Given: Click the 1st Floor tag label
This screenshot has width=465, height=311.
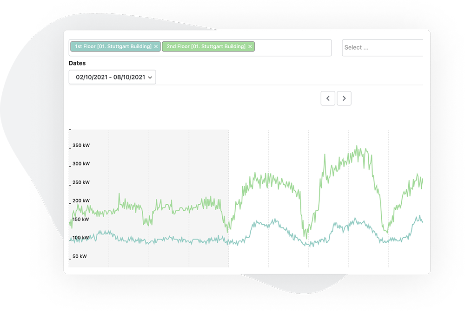Looking at the screenshot, I should [x=113, y=47].
